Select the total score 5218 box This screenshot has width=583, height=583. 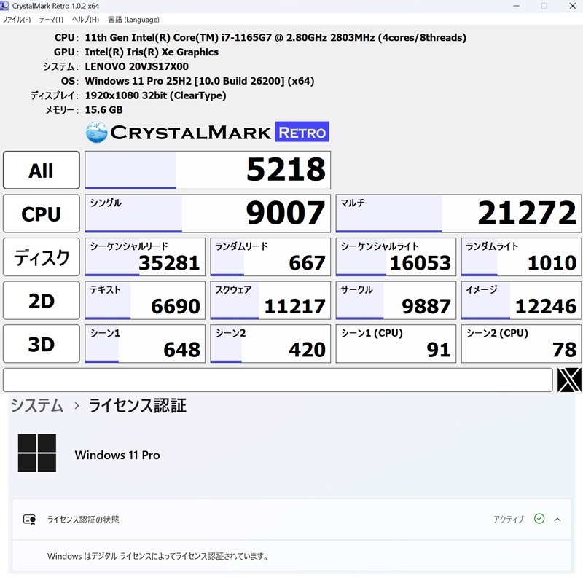(x=208, y=171)
